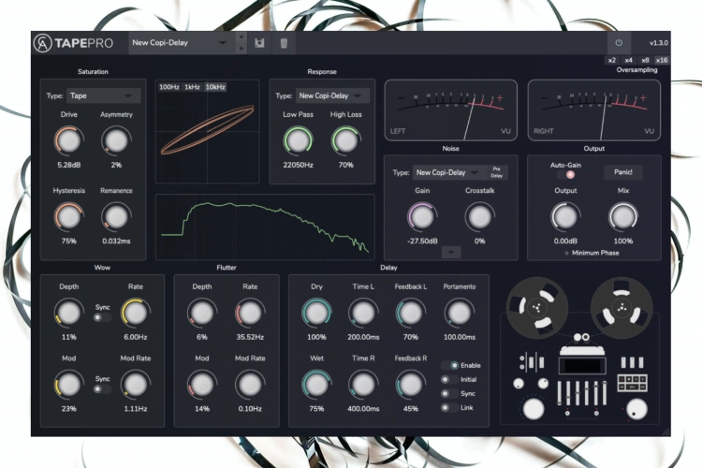This screenshot has width=702, height=468.
Task: Click the right tape reel graphic
Action: (622, 308)
